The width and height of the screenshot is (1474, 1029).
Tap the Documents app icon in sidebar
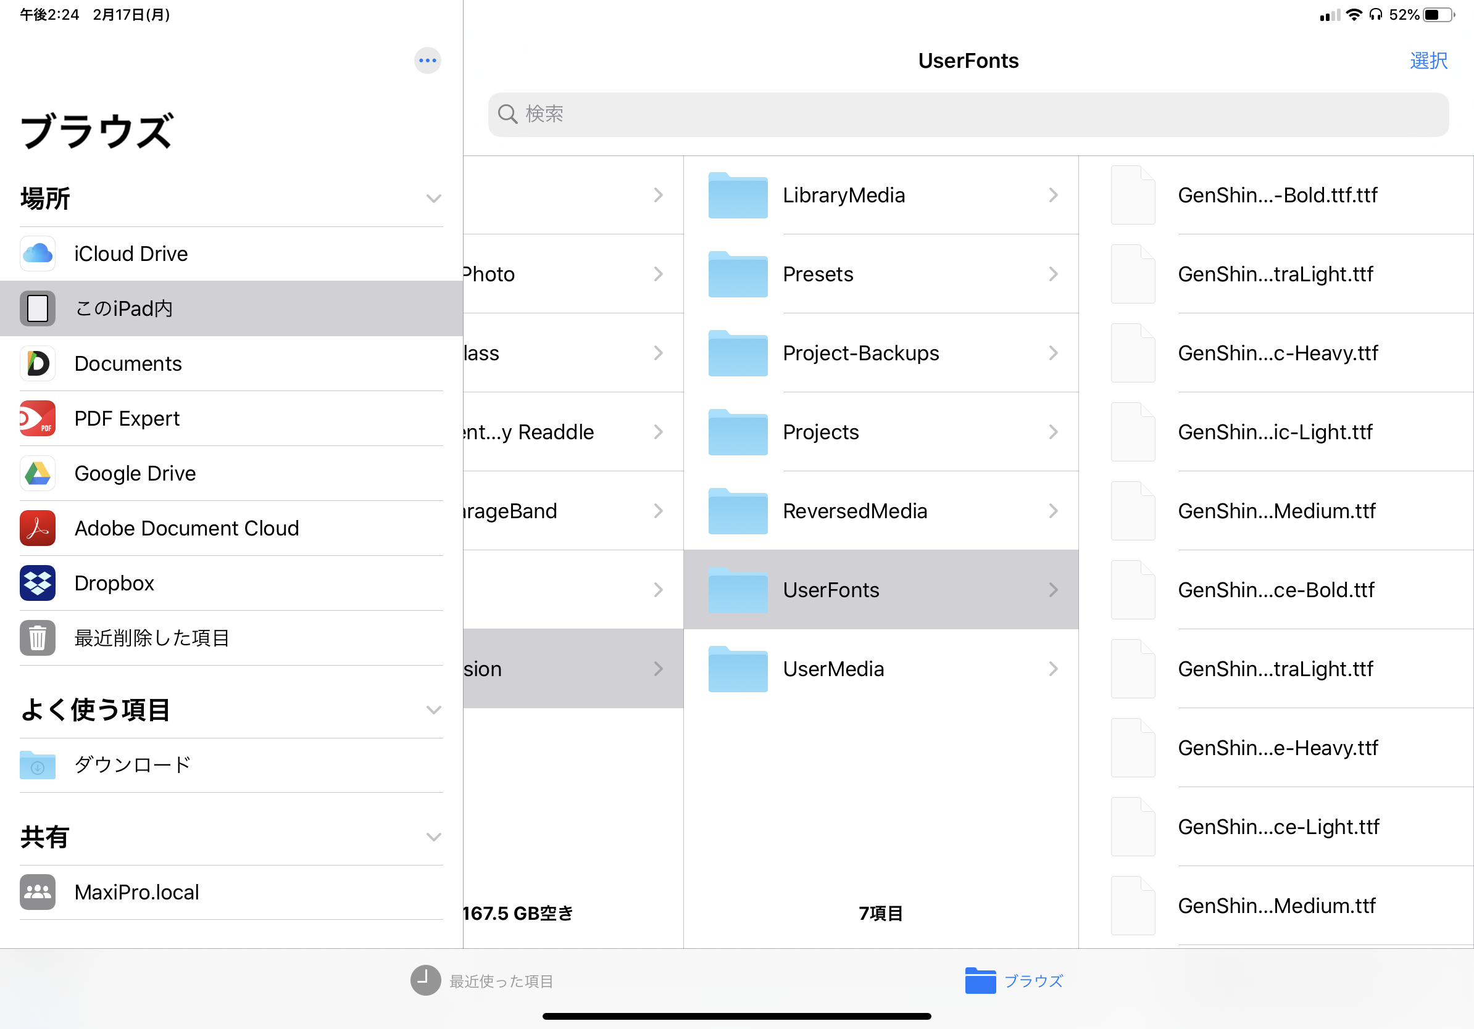pos(37,364)
